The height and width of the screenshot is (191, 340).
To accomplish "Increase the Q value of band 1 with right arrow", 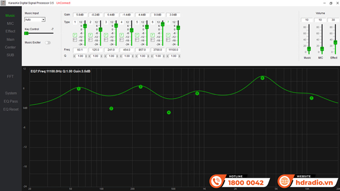I will (x=87, y=56).
